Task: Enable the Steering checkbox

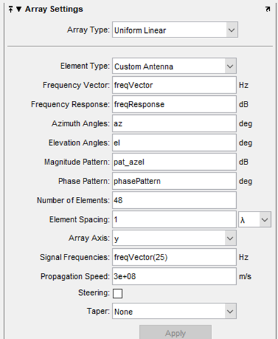Action: 118,293
